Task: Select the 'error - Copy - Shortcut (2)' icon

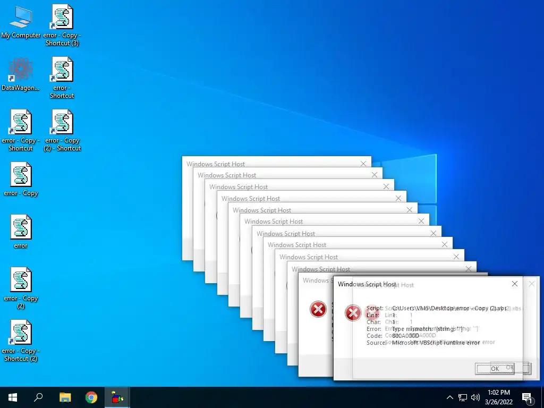Action: coord(21,341)
